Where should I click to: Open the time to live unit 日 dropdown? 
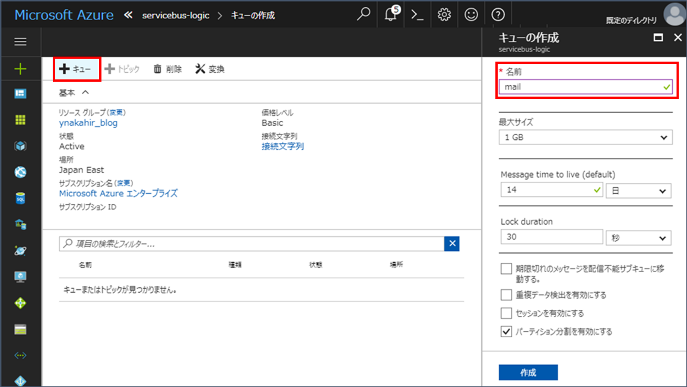click(638, 191)
